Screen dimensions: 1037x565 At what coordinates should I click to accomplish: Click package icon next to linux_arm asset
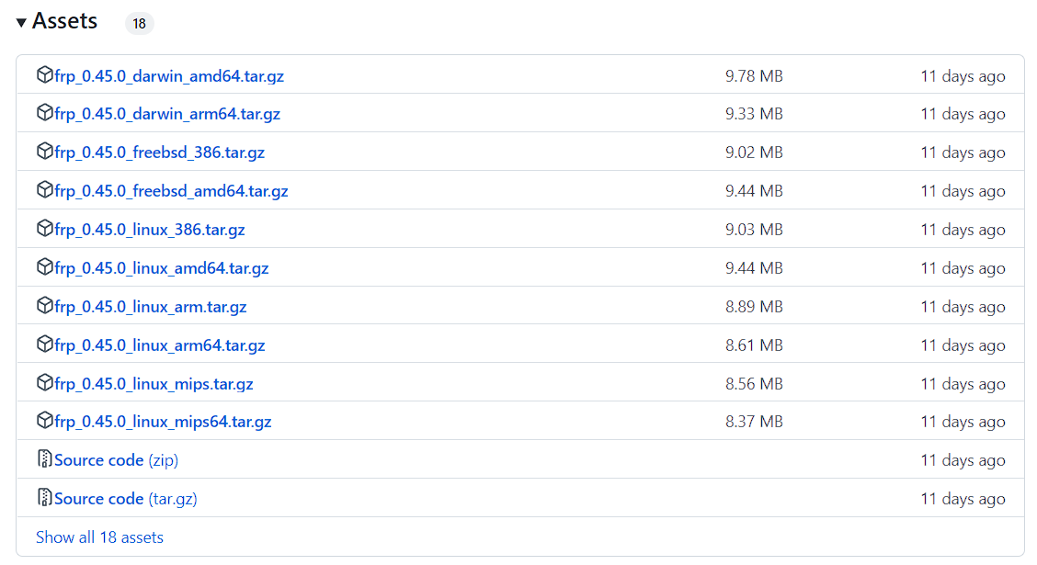tap(44, 306)
